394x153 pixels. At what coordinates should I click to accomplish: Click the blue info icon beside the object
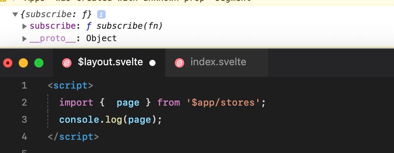click(x=101, y=15)
